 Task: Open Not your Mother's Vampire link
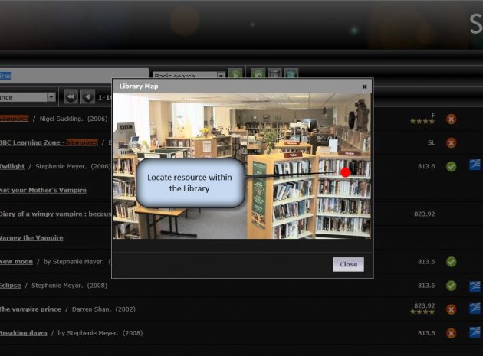click(x=42, y=190)
